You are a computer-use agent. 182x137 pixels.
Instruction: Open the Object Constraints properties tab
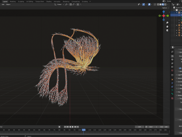(x=172, y=87)
